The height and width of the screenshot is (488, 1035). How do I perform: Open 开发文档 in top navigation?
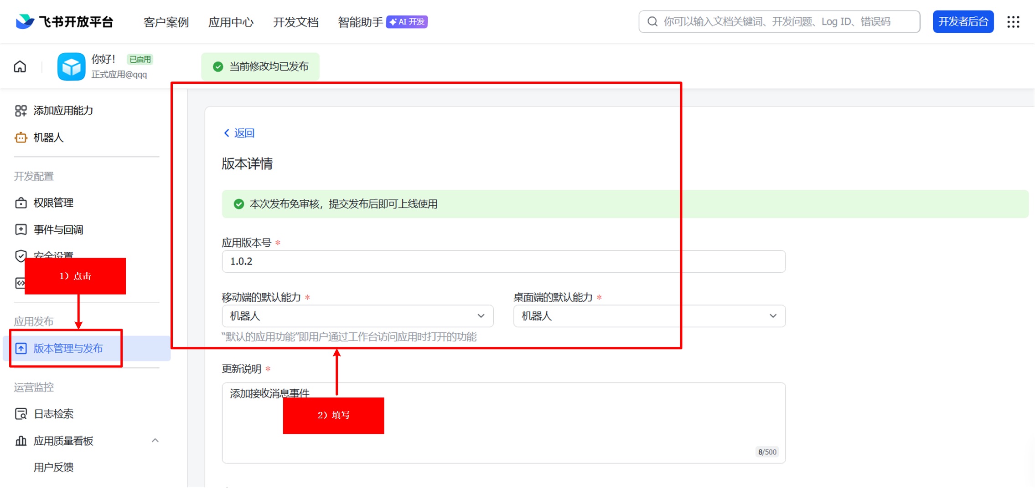click(x=295, y=22)
